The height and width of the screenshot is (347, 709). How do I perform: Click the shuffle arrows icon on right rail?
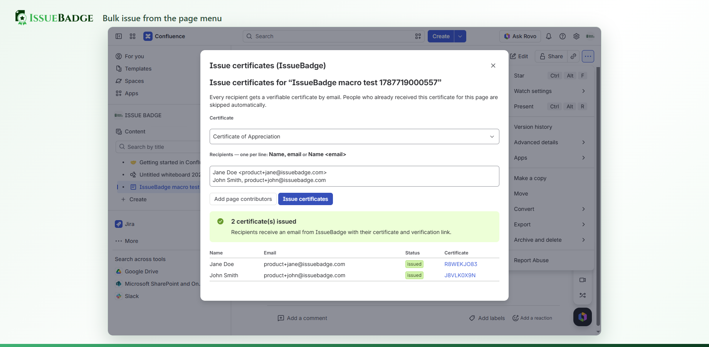tap(583, 295)
